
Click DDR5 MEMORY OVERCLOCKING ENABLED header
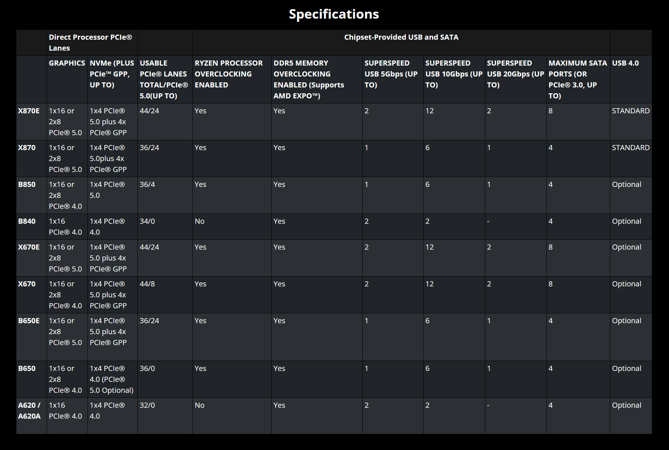(317, 79)
